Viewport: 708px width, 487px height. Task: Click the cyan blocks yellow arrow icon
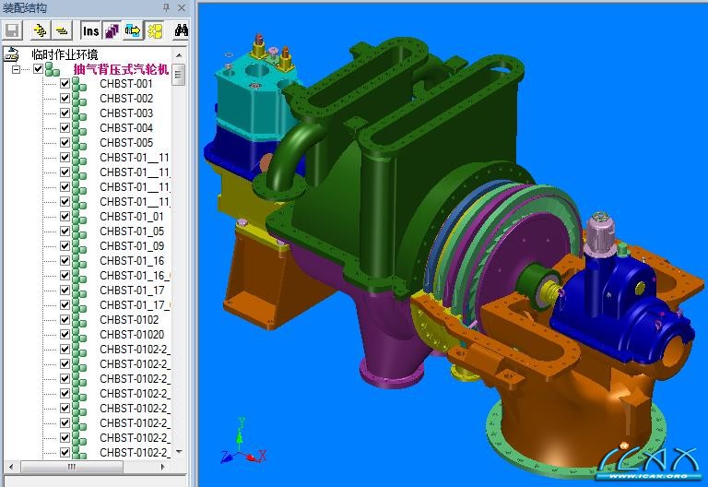point(133,30)
